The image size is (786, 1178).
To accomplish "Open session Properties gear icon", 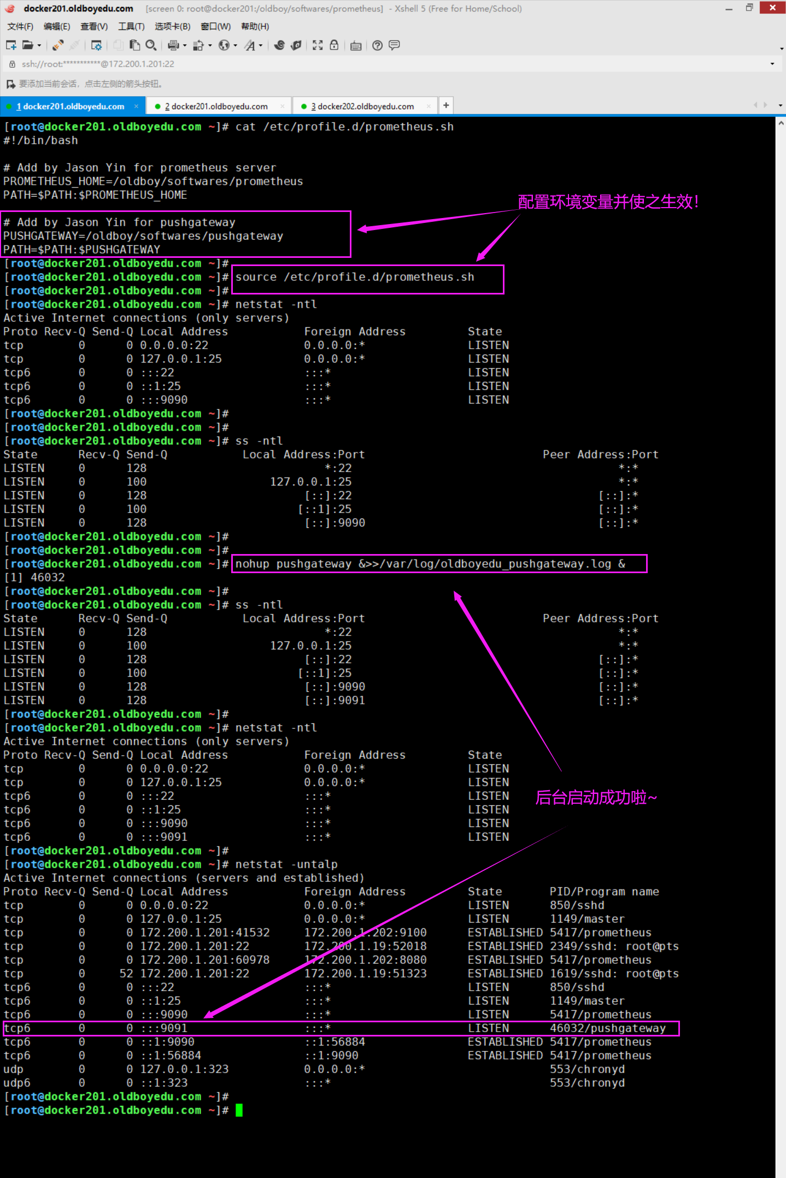I will tap(97, 45).
